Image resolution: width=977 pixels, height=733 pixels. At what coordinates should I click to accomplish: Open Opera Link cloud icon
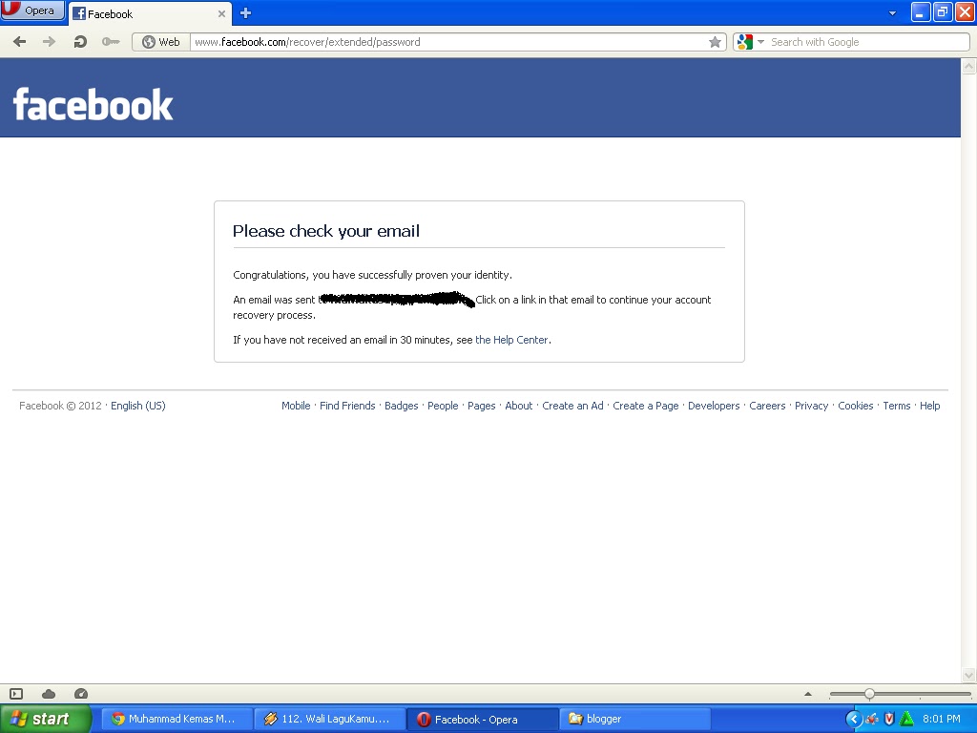pos(49,694)
